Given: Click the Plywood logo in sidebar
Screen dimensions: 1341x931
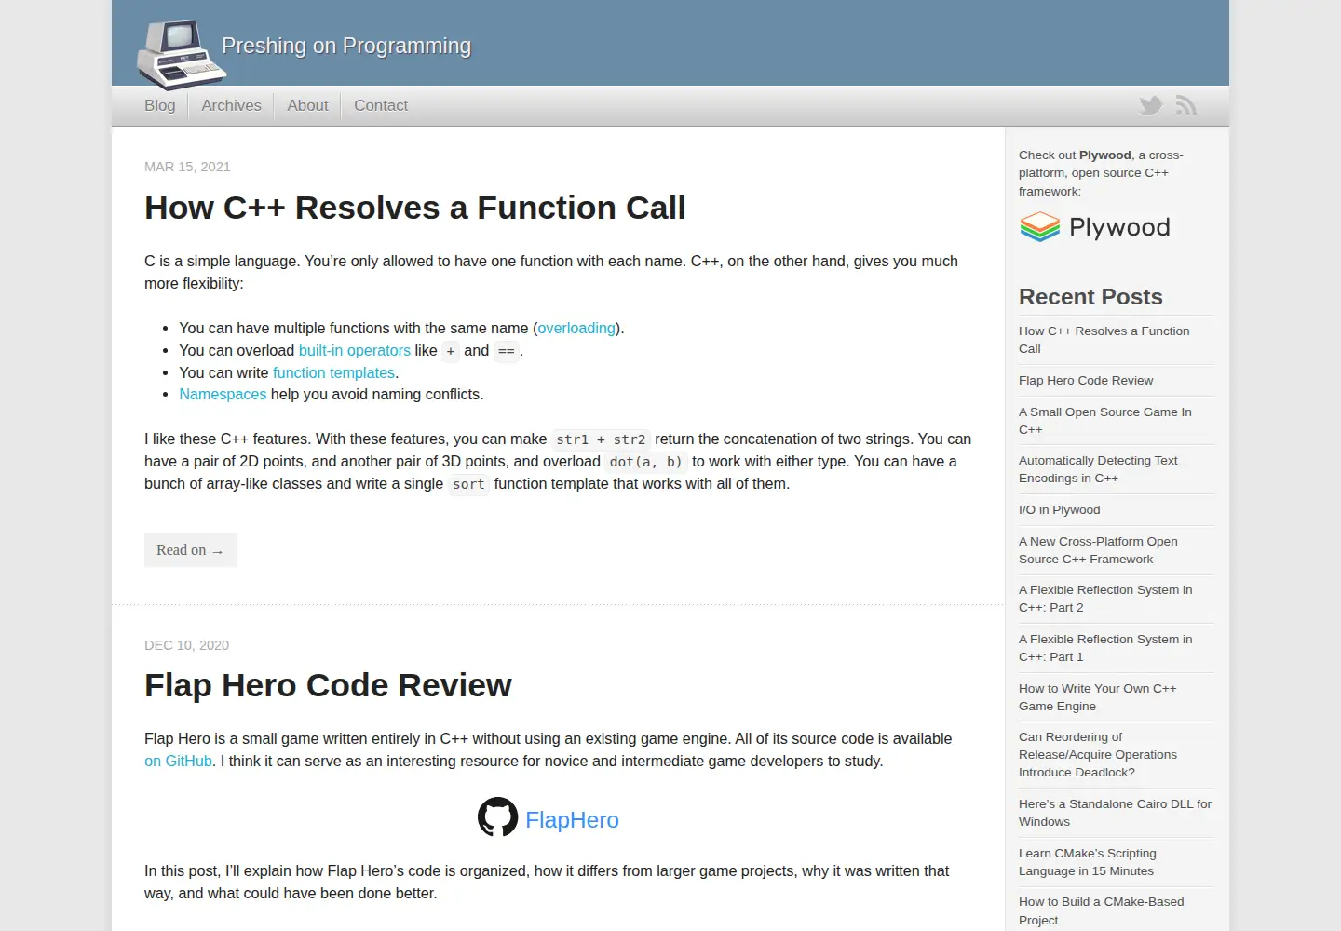Looking at the screenshot, I should tap(1095, 227).
